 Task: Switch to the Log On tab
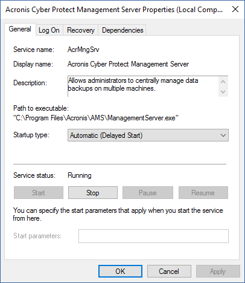(49, 30)
